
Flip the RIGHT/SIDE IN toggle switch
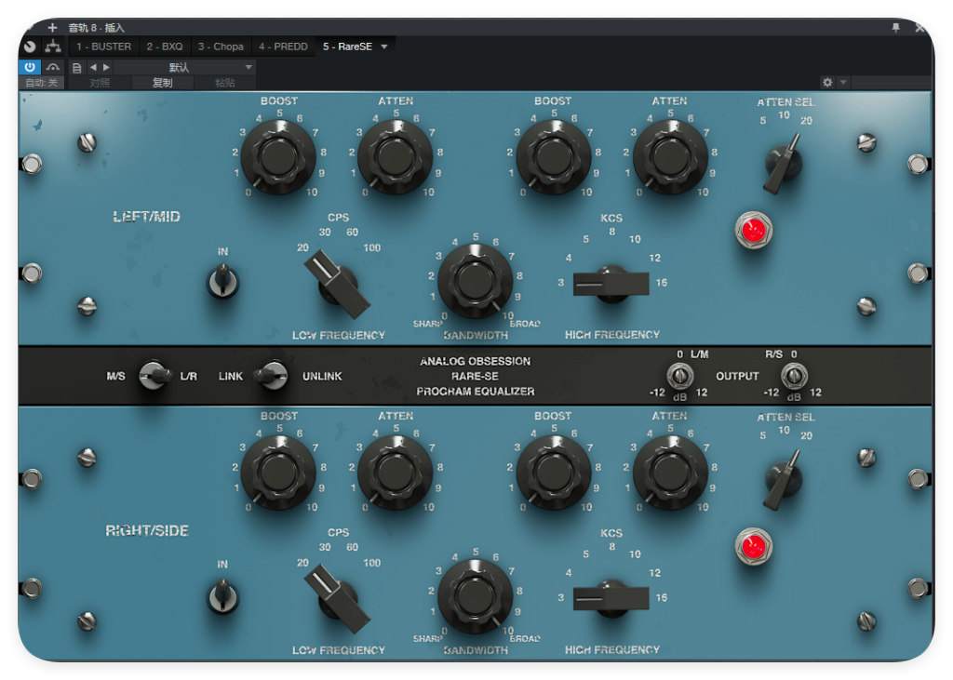(223, 595)
